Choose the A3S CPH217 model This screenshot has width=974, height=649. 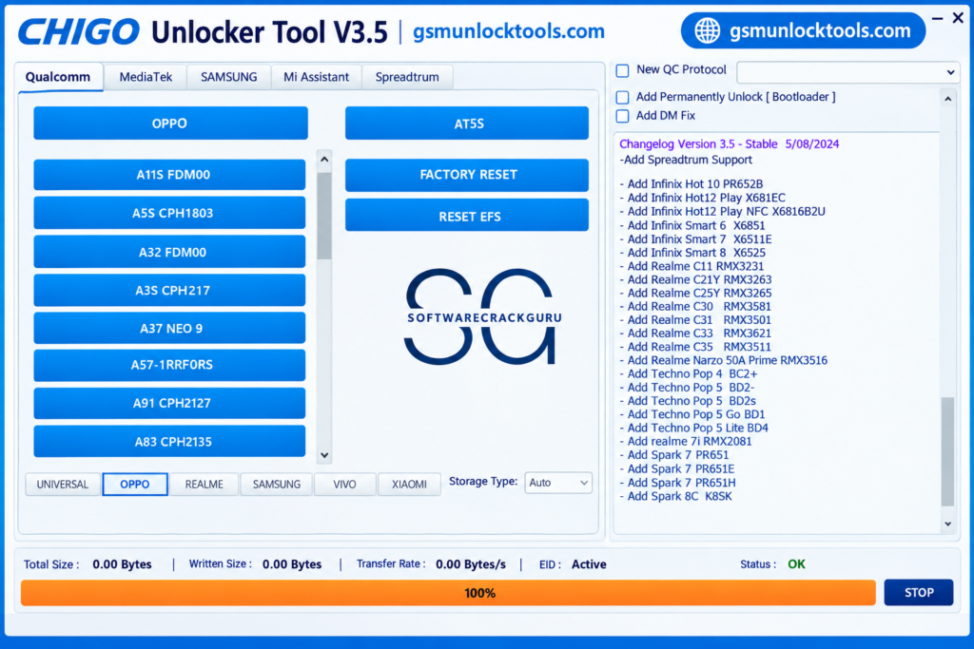[169, 290]
